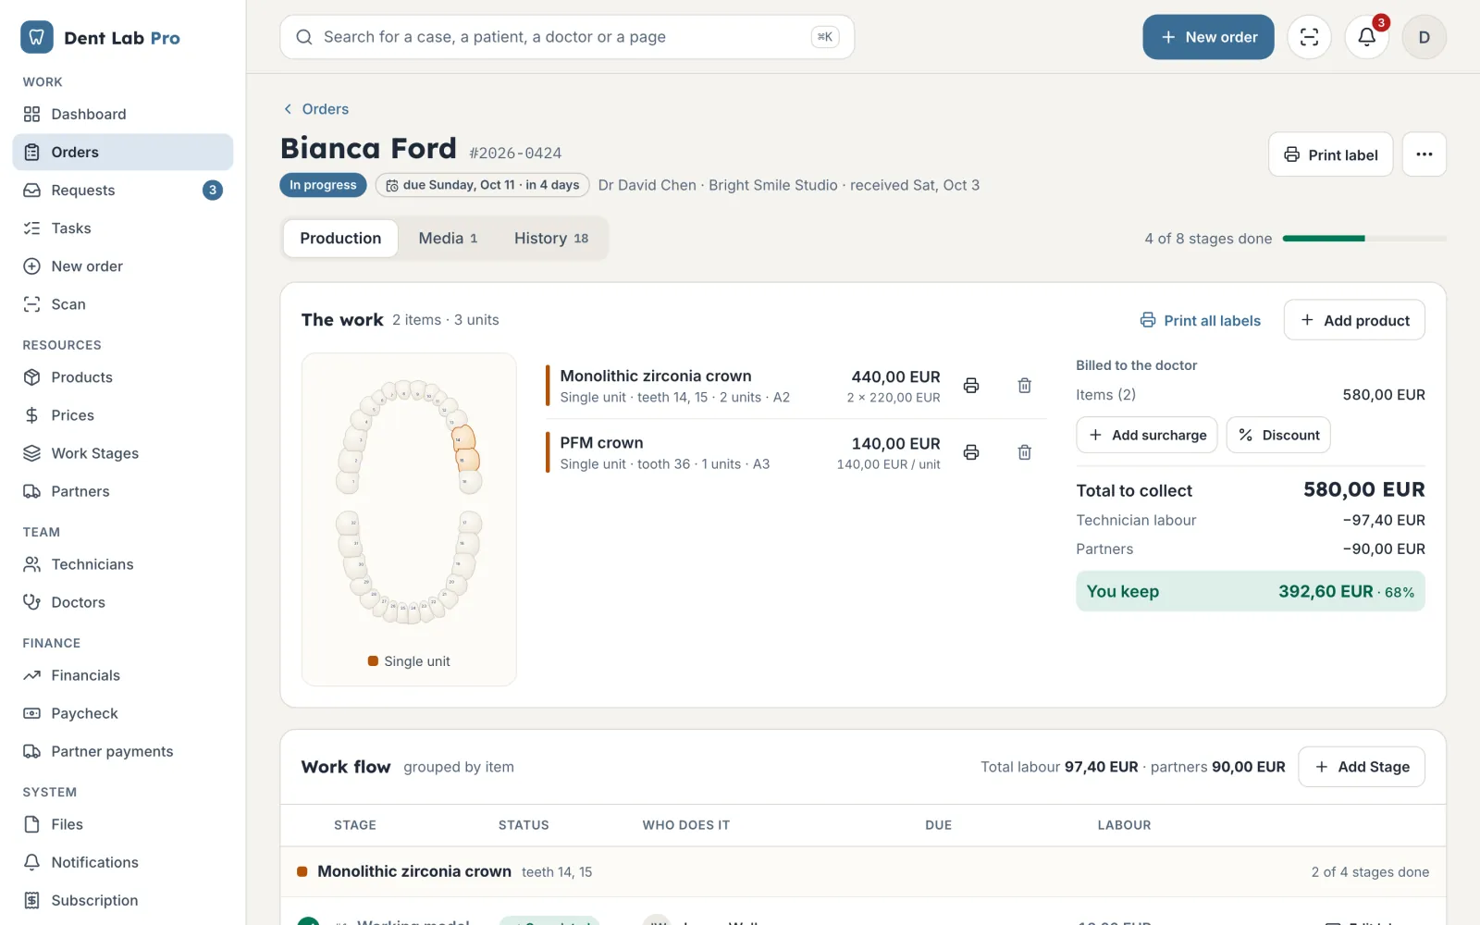Open Doctors in sidebar

[123, 601]
